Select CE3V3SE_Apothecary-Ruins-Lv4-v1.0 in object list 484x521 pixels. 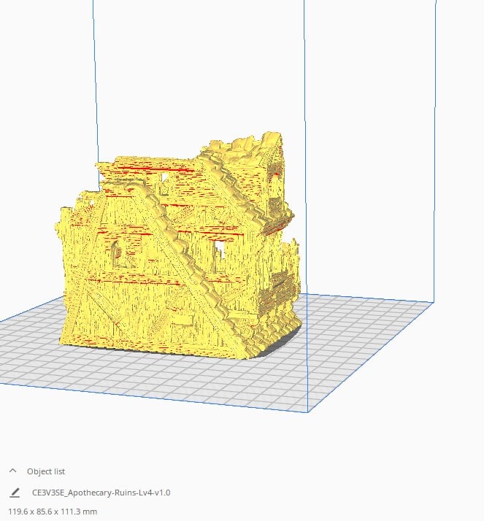[101, 493]
